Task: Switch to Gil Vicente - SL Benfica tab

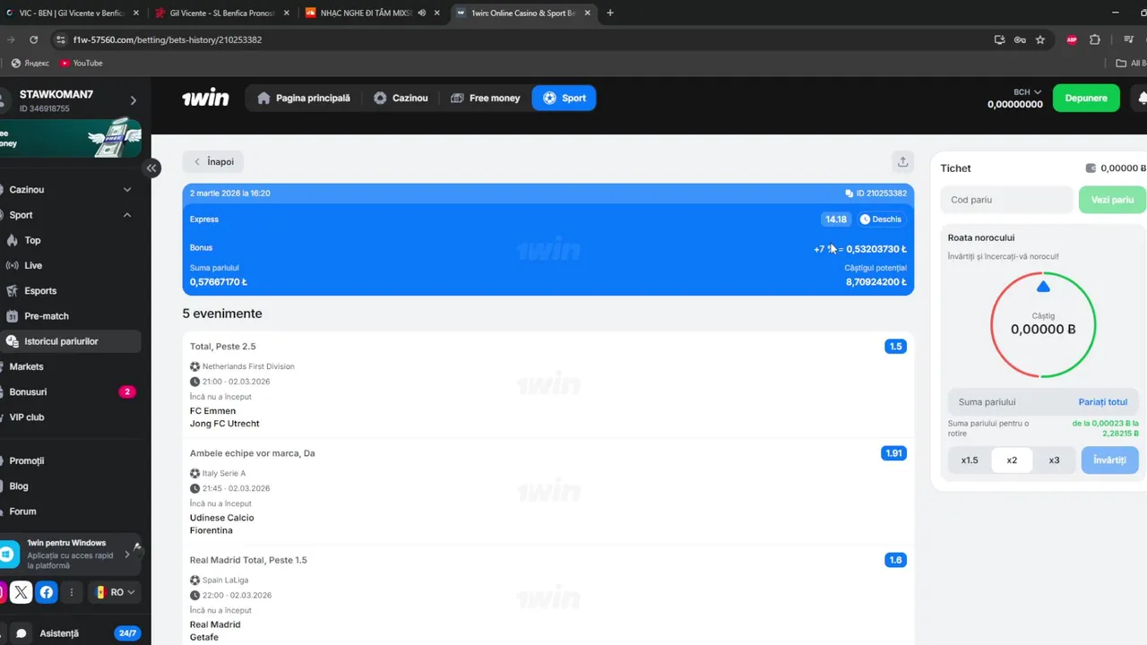Action: [221, 13]
